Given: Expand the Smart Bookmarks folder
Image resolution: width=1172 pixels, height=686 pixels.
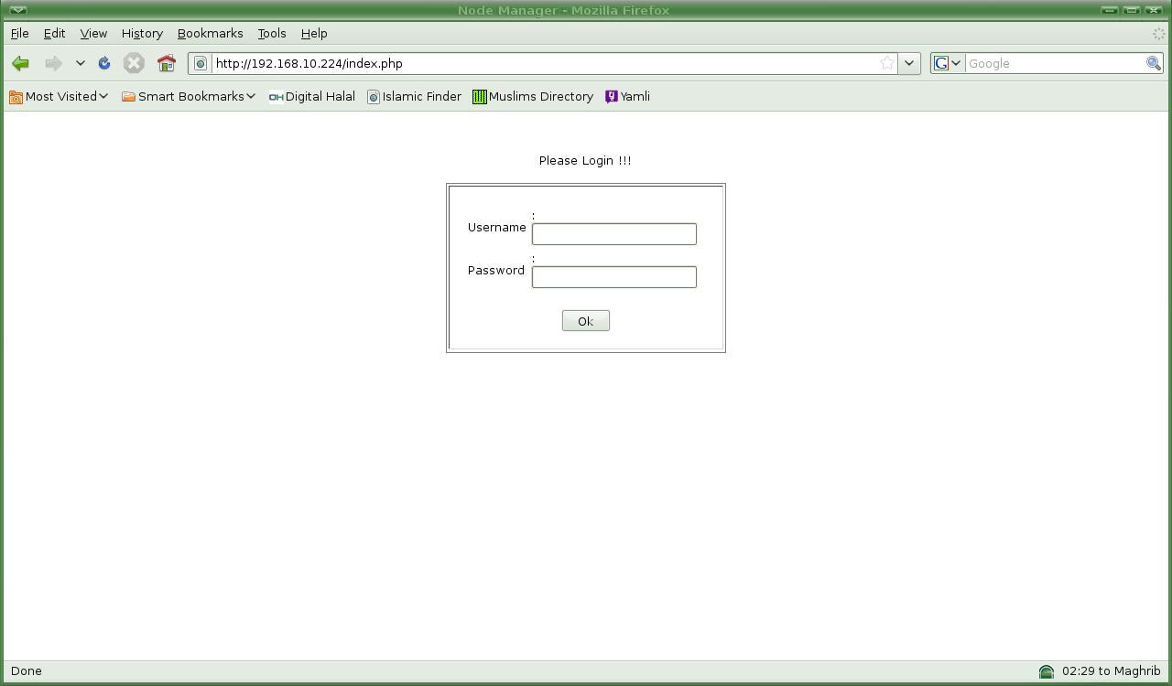Looking at the screenshot, I should (x=189, y=96).
